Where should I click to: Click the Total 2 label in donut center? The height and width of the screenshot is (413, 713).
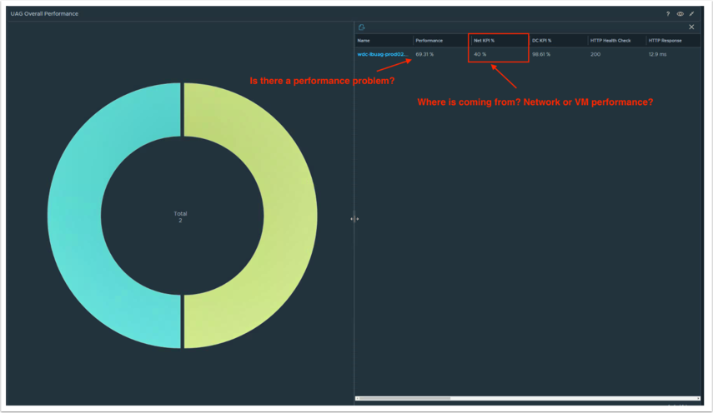[x=180, y=217]
